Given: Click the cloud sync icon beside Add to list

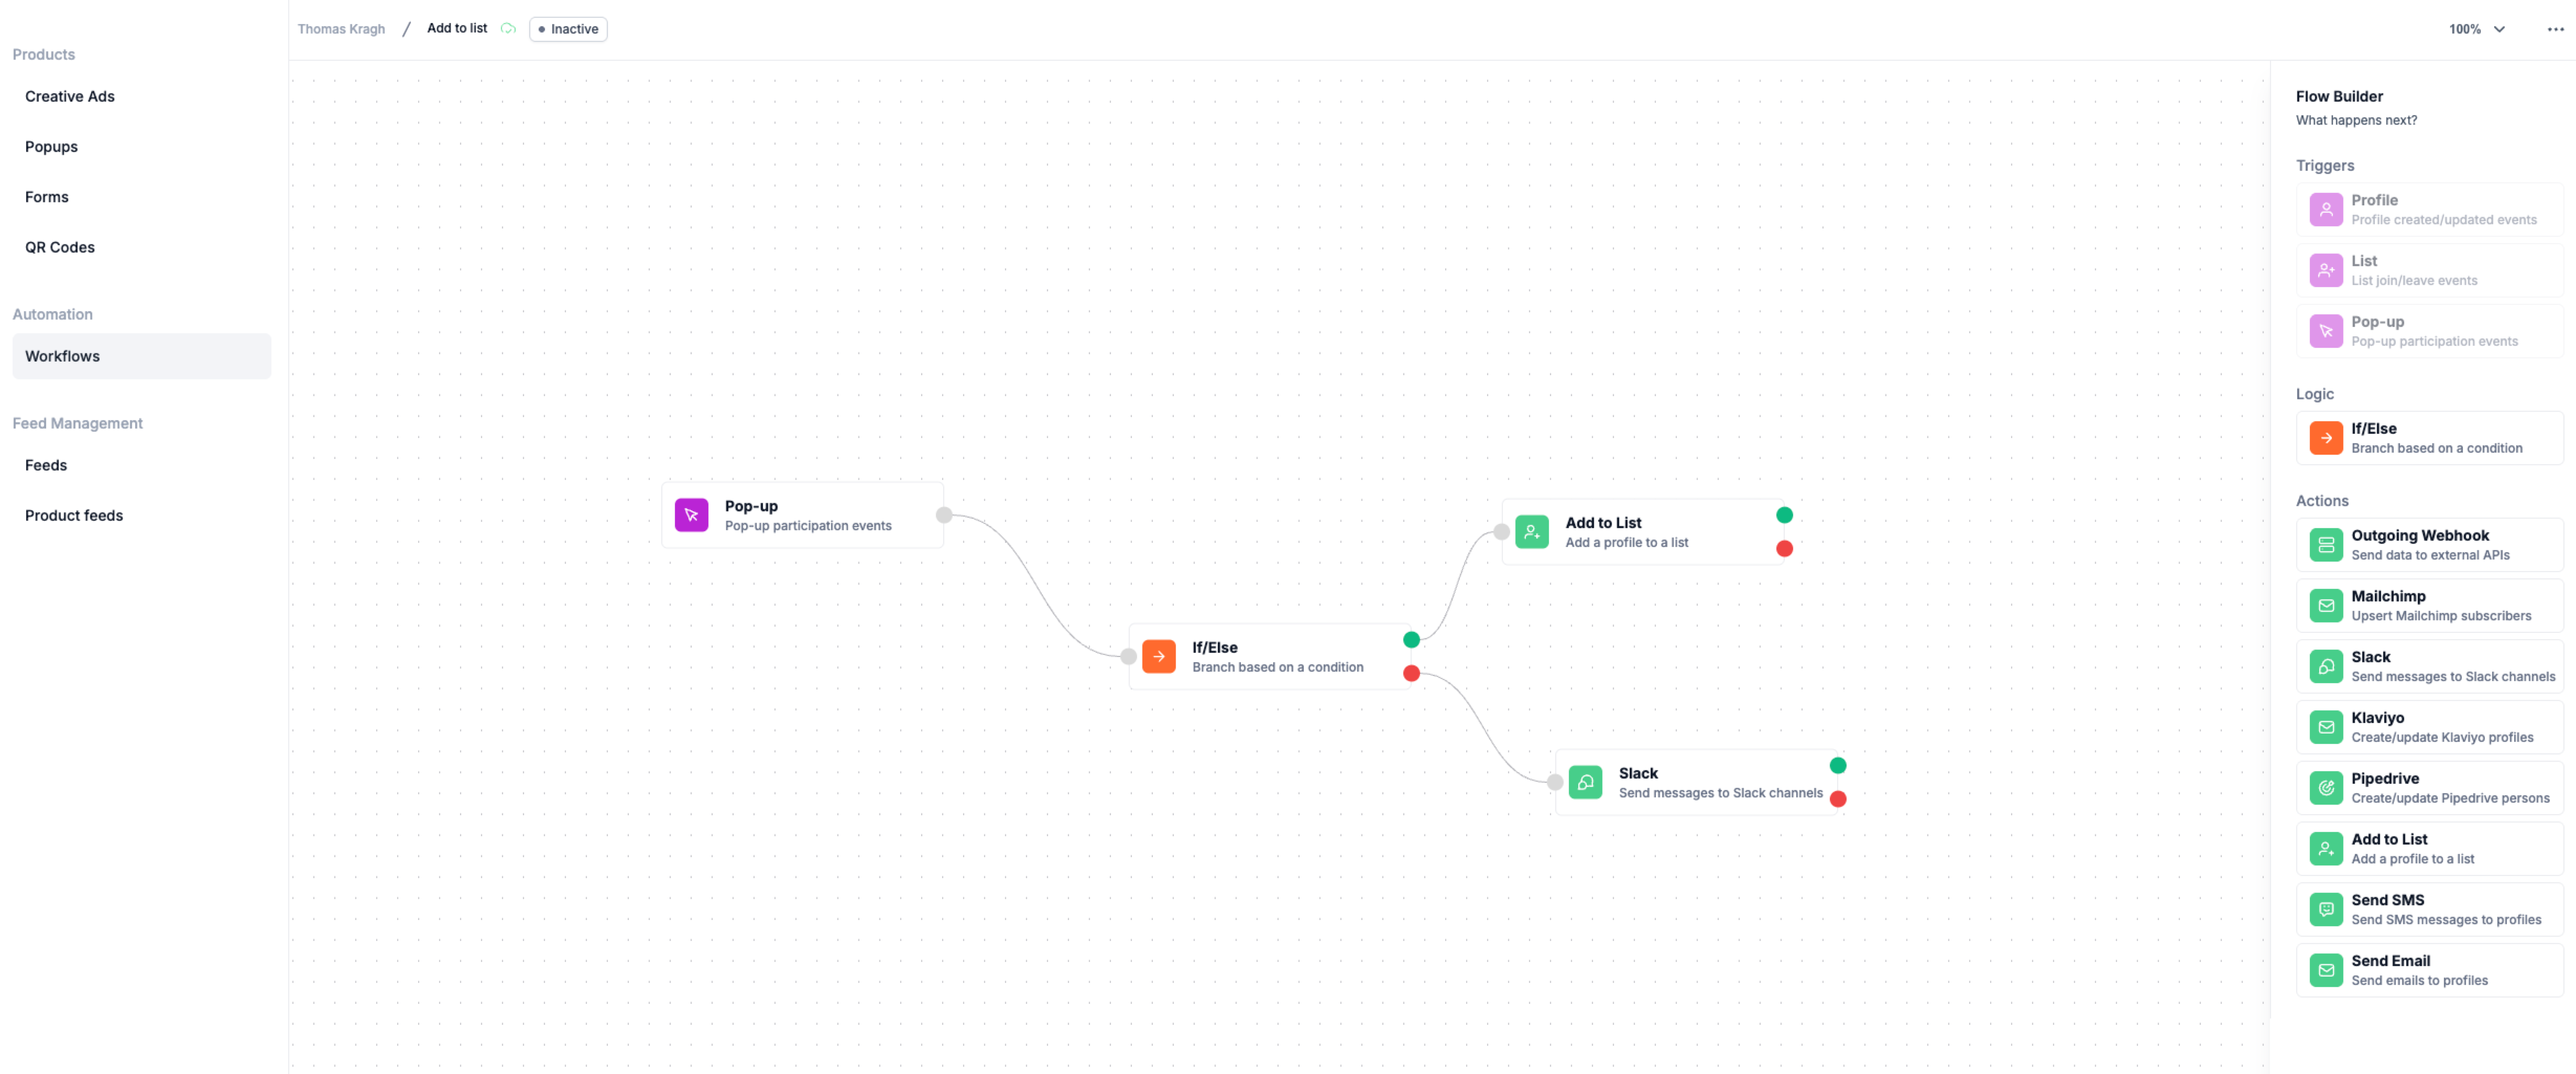Looking at the screenshot, I should (508, 29).
